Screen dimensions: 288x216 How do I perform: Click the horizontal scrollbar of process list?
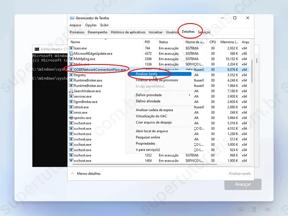pyautogui.click(x=145, y=164)
